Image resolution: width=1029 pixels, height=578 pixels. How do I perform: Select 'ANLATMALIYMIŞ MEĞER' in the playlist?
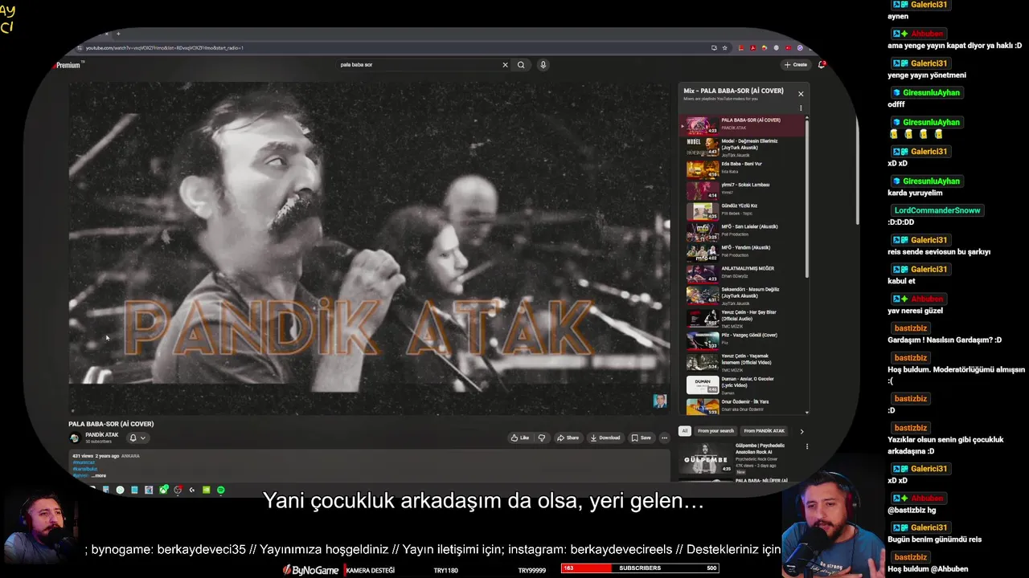coord(743,273)
